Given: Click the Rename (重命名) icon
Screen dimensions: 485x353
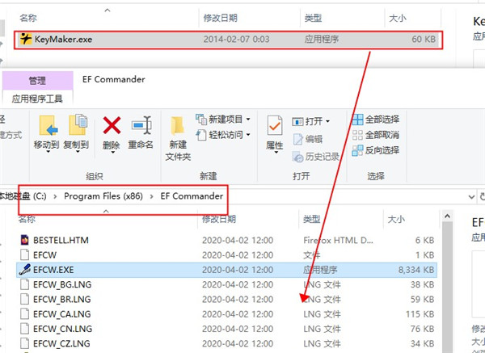Looking at the screenshot, I should [141, 125].
